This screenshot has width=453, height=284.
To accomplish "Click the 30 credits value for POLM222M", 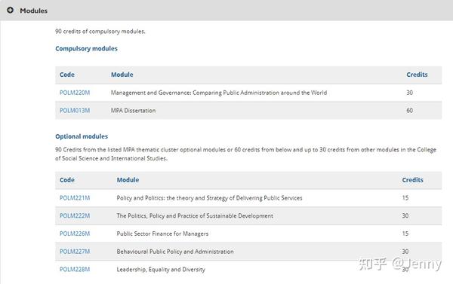I will pos(405,215).
